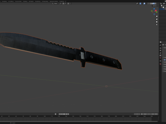
Task: Toggle the timeline preview range icon
Action: point(142,114)
